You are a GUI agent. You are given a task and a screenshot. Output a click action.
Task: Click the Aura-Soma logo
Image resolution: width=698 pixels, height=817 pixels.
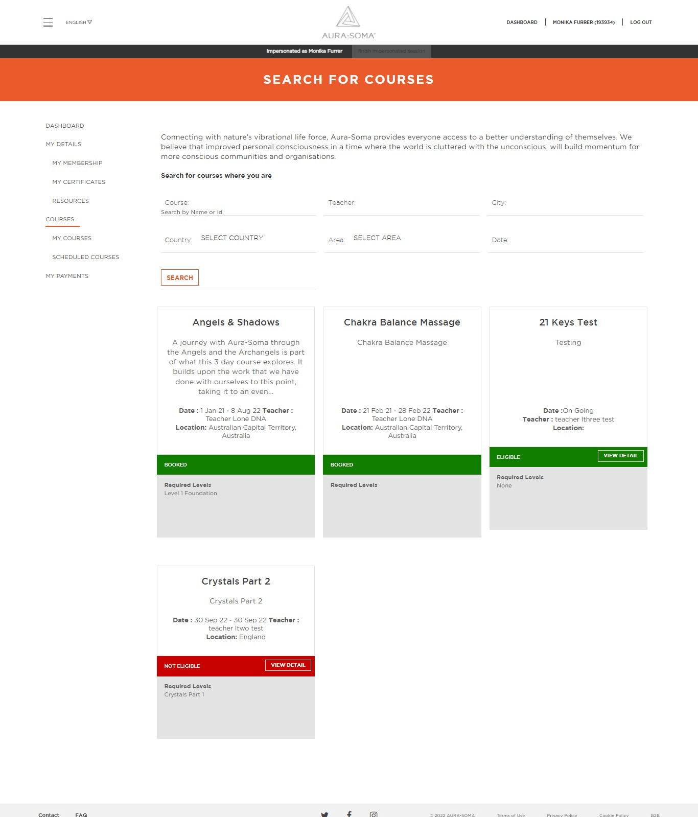tap(348, 22)
